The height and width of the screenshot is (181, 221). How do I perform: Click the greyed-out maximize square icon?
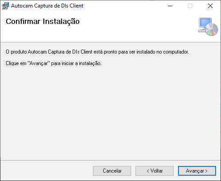tap(190, 6)
